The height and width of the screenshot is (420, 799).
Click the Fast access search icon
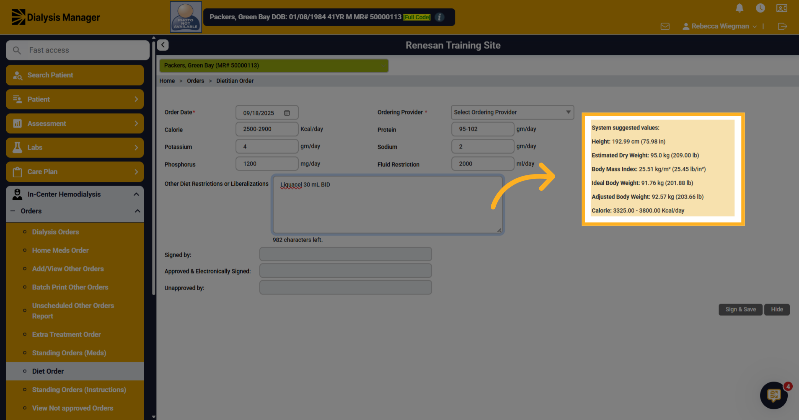[x=17, y=50]
